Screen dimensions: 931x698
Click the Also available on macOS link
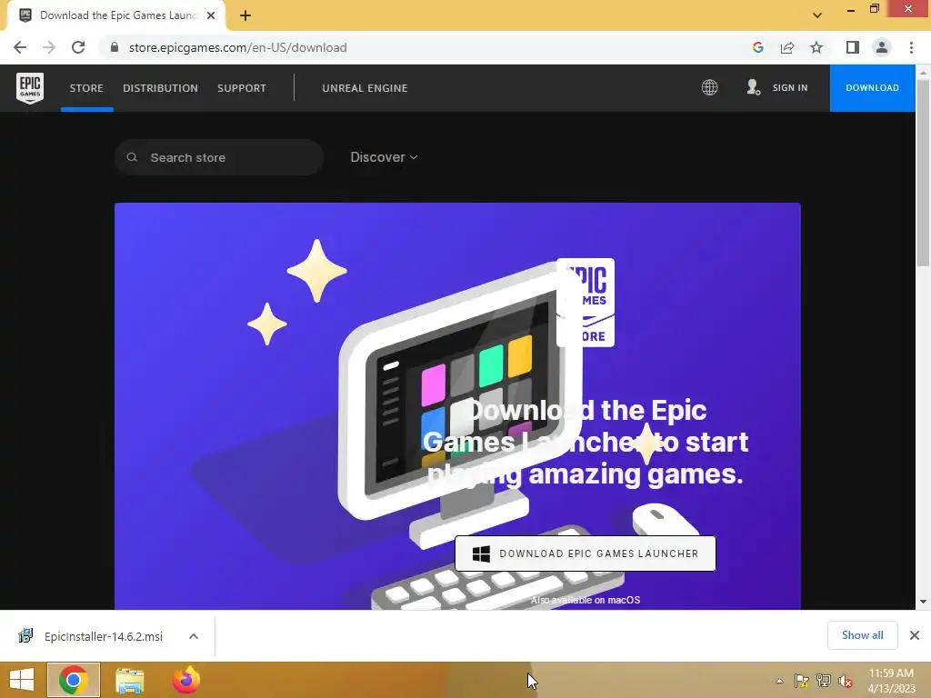586,600
